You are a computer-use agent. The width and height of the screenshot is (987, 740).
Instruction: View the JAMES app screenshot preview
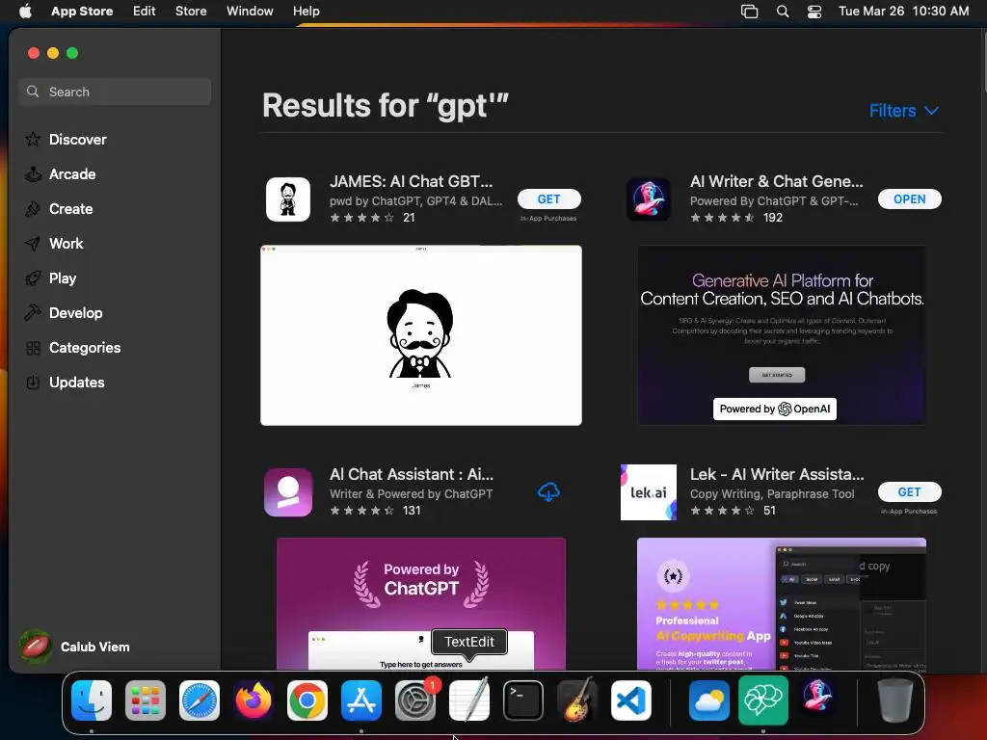click(x=421, y=335)
